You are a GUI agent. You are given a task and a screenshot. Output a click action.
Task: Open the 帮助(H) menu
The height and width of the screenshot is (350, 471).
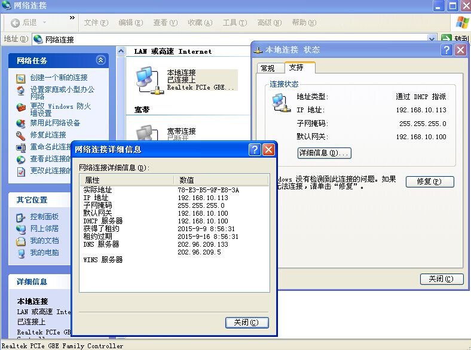point(304,23)
